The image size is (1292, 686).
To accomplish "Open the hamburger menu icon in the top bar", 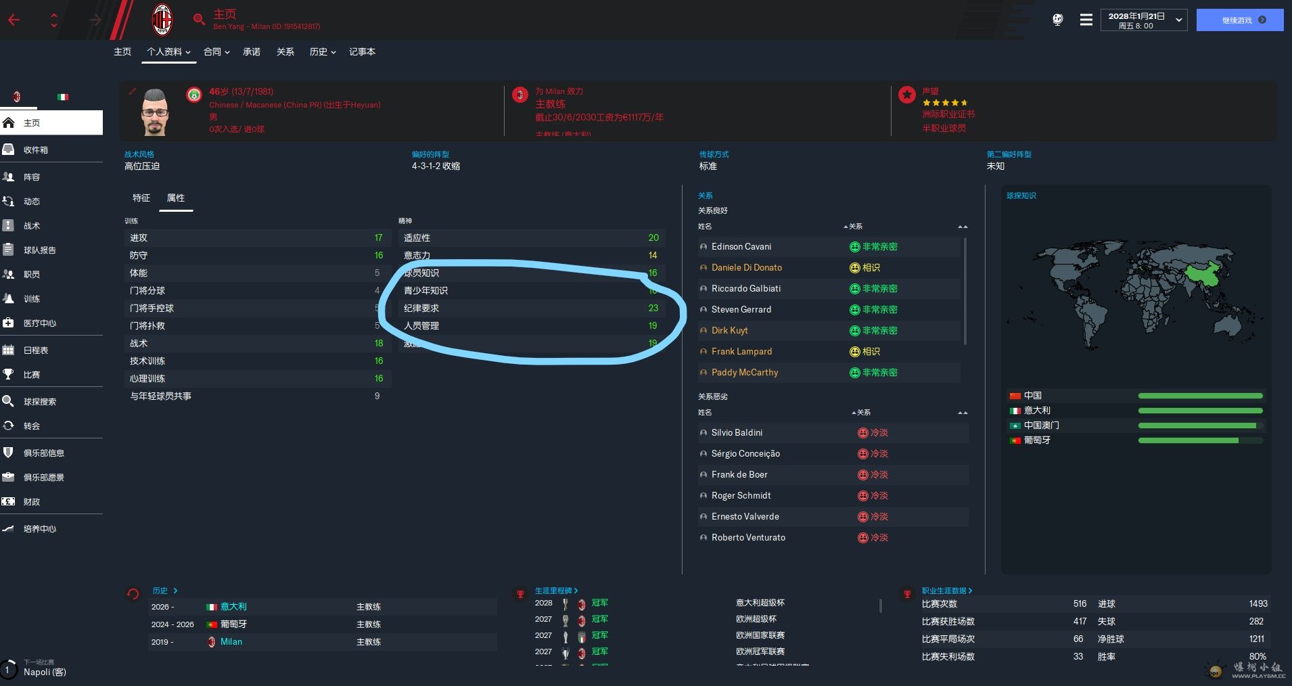I will coord(1086,20).
